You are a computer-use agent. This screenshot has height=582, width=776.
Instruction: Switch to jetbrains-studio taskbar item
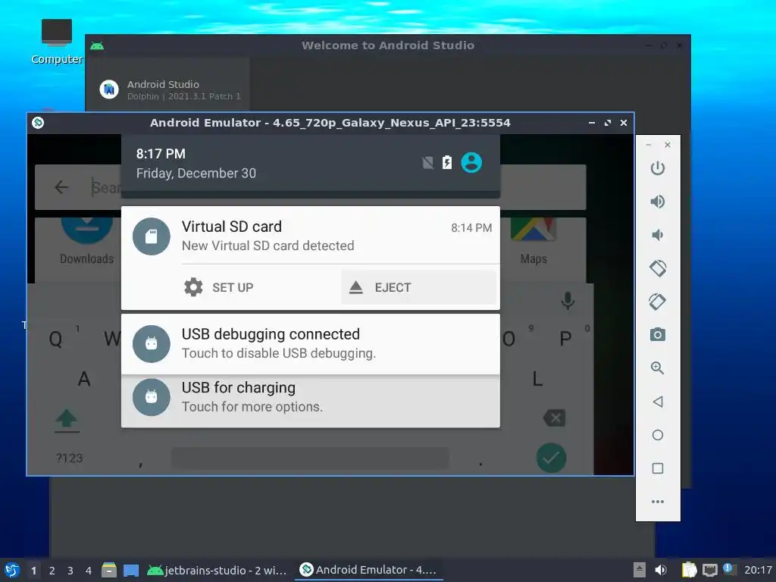pos(217,570)
